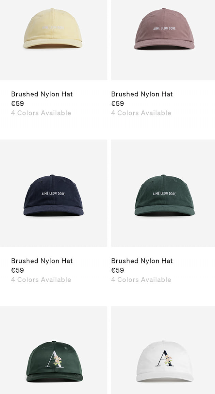Open the green Brushed Nylon Hat image
The image size is (215, 394).
[163, 193]
